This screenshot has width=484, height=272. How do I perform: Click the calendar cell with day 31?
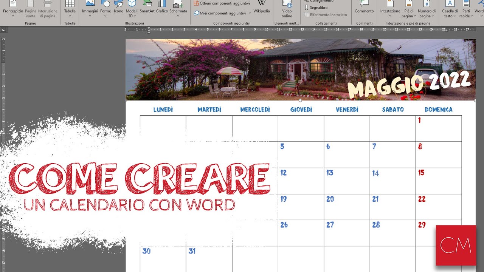coord(209,259)
